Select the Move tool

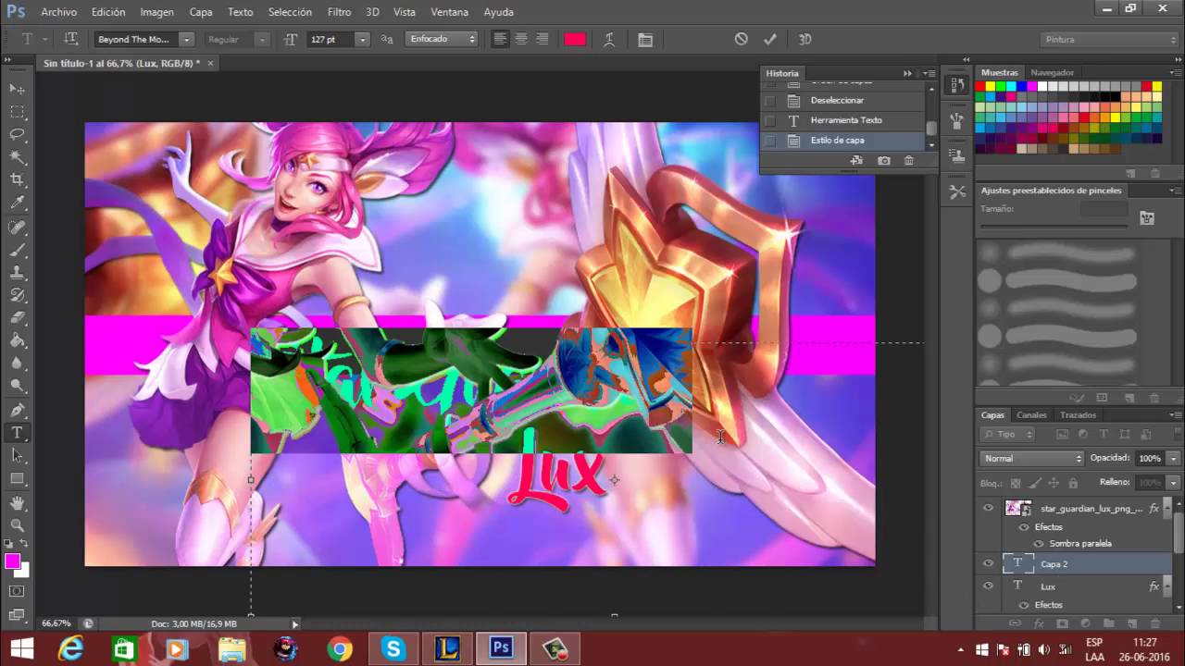pyautogui.click(x=17, y=89)
